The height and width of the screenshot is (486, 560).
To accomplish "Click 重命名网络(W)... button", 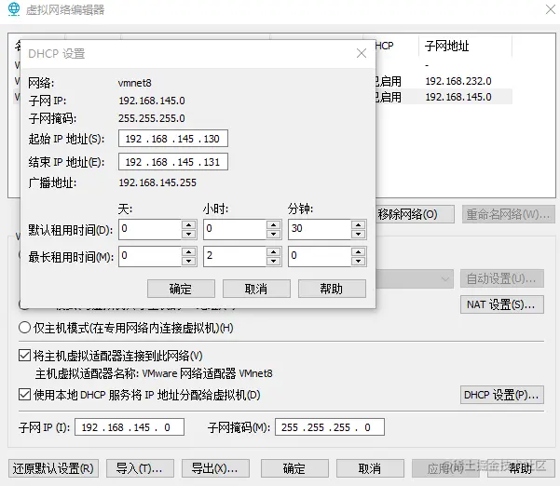I will click(509, 214).
